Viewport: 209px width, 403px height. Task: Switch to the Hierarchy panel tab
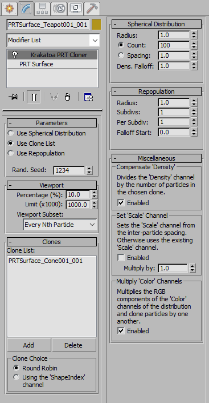(x=42, y=9)
